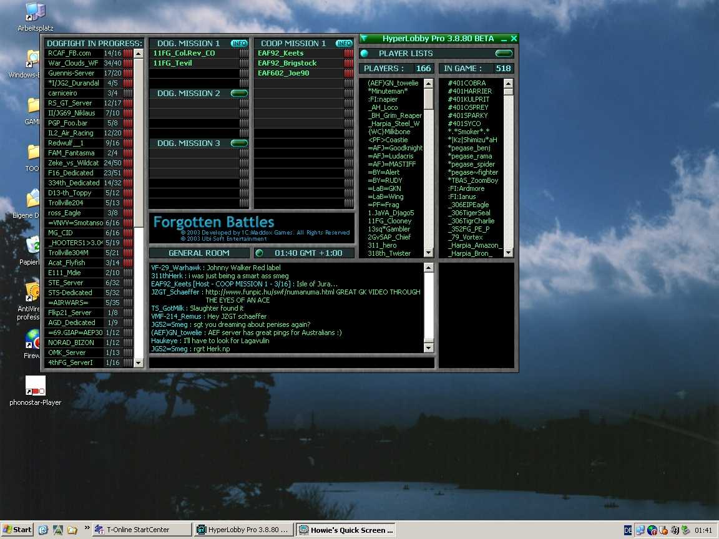Click the IN GAME list scrollbar thumb
Image resolution: width=719 pixels, height=539 pixels.
(508, 91)
